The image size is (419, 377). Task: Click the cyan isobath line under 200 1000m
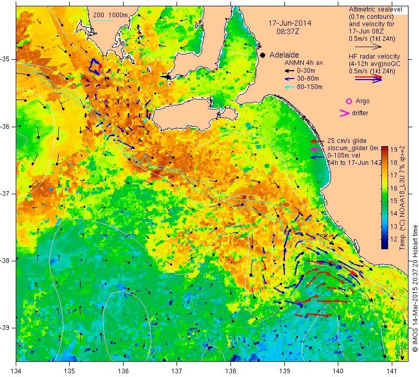[103, 20]
